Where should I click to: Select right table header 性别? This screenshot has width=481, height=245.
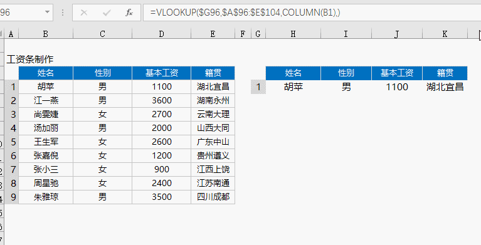click(x=346, y=73)
